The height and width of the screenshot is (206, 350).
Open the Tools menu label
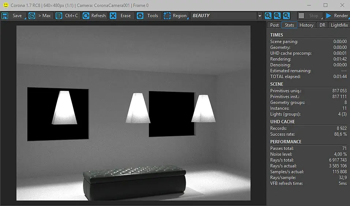pos(153,16)
